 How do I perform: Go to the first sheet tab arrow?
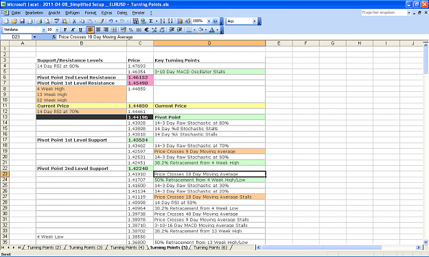click(3, 247)
